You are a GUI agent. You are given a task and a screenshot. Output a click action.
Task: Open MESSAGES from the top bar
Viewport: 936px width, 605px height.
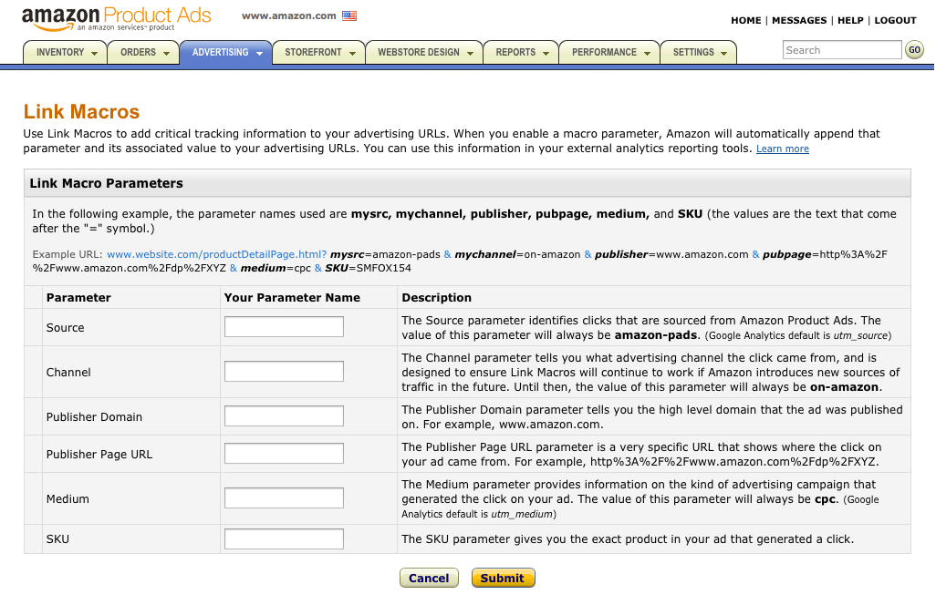tap(798, 20)
